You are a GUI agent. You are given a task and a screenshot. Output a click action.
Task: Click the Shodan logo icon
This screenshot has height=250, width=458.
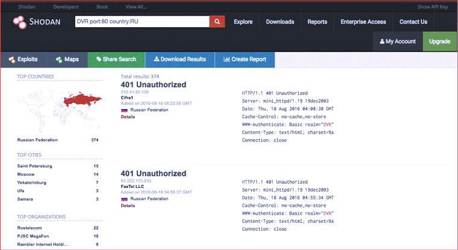[x=20, y=22]
